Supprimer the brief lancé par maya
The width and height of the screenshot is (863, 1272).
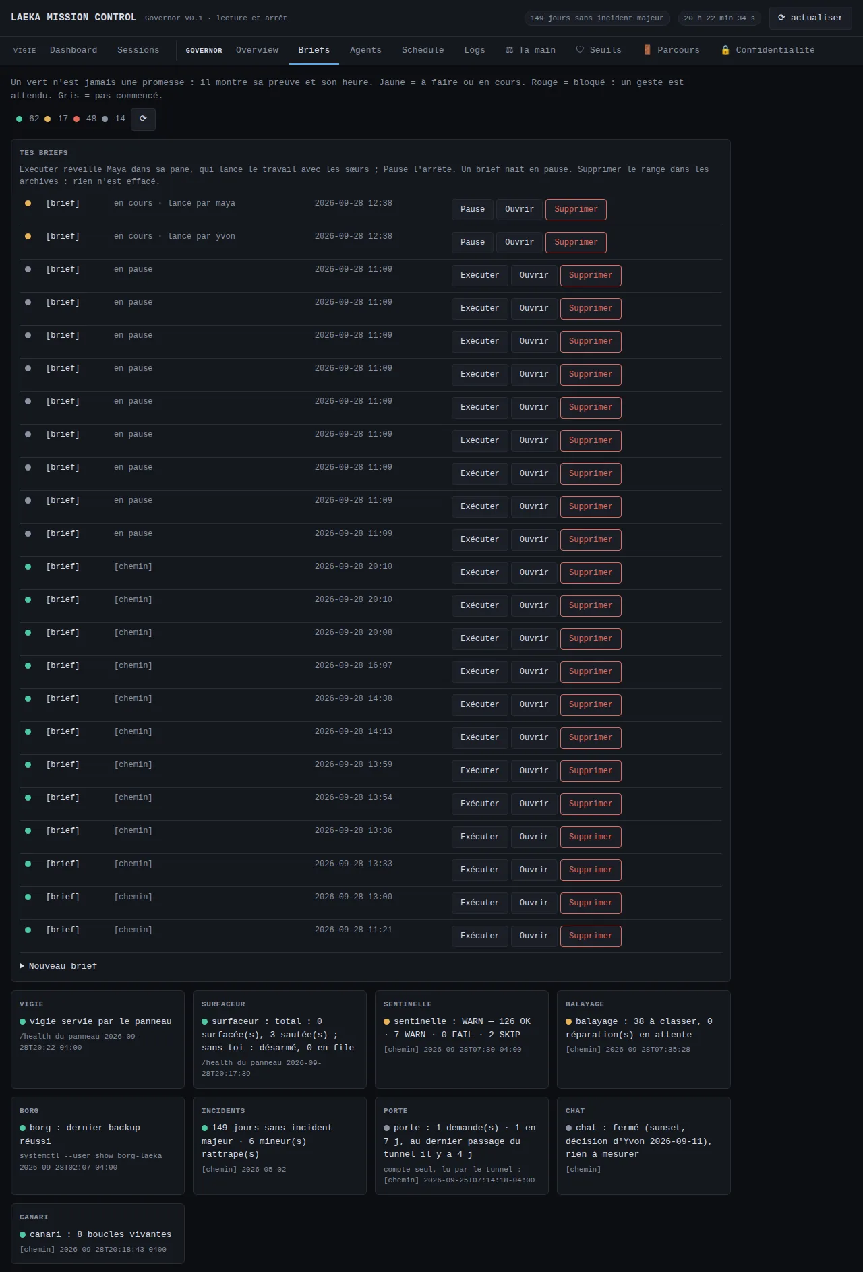click(576, 210)
